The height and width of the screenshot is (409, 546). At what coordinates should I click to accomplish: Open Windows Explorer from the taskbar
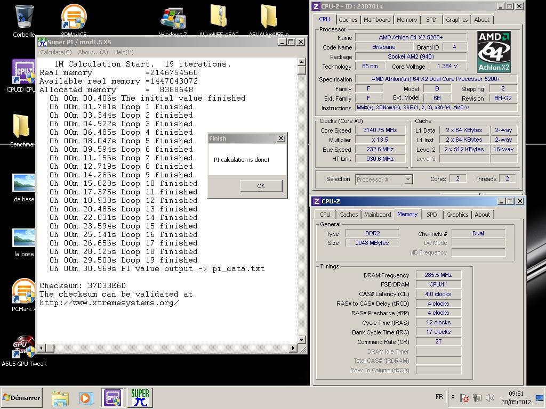[60, 398]
